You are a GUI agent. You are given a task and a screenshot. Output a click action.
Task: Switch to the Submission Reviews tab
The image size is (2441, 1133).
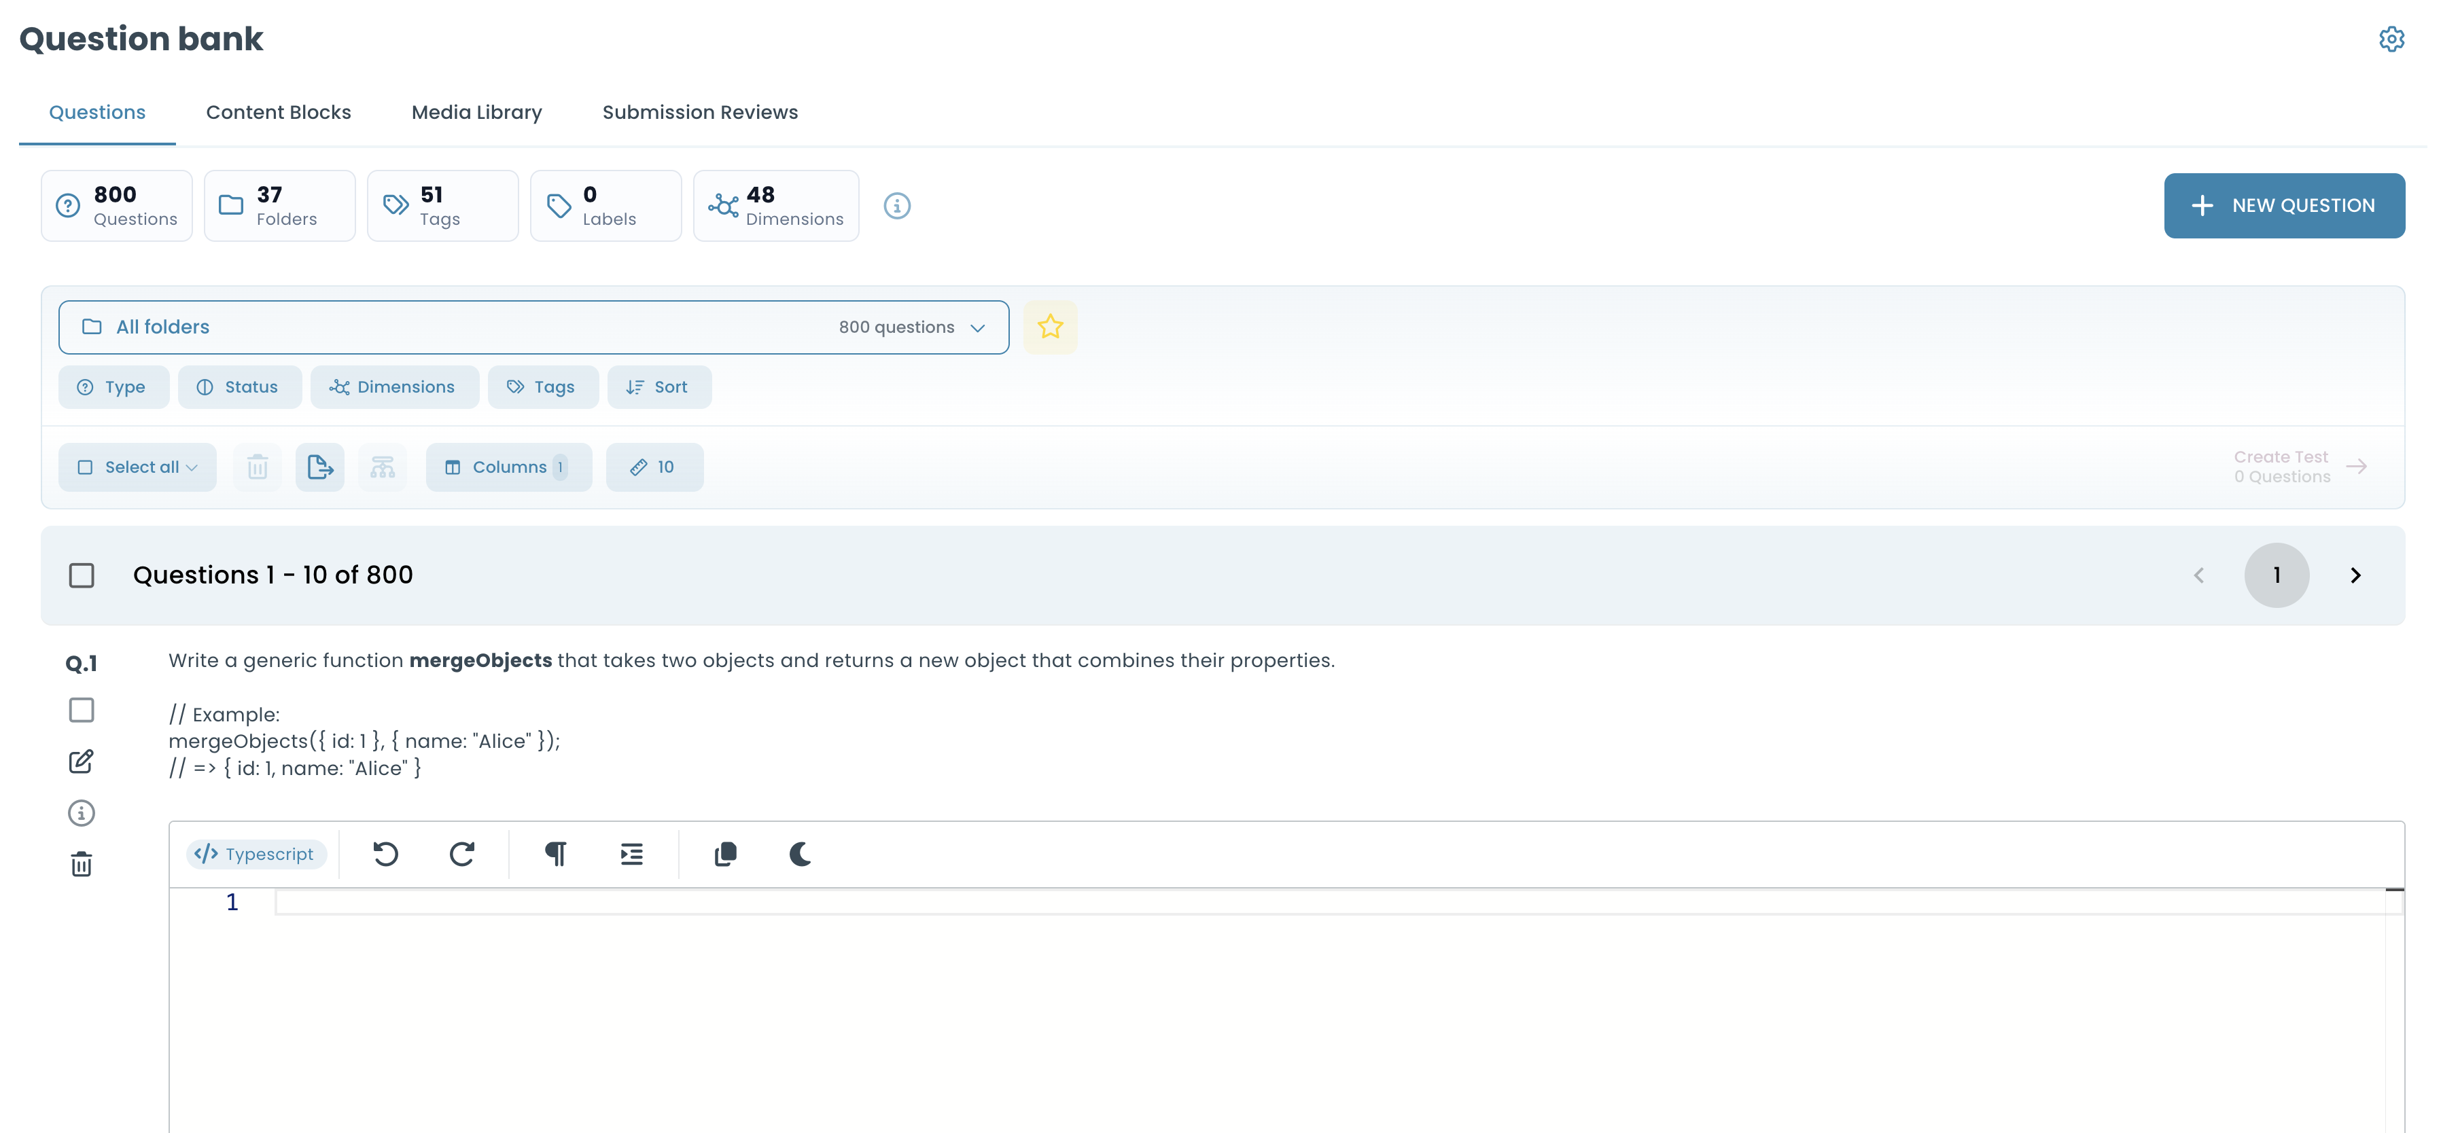[700, 113]
